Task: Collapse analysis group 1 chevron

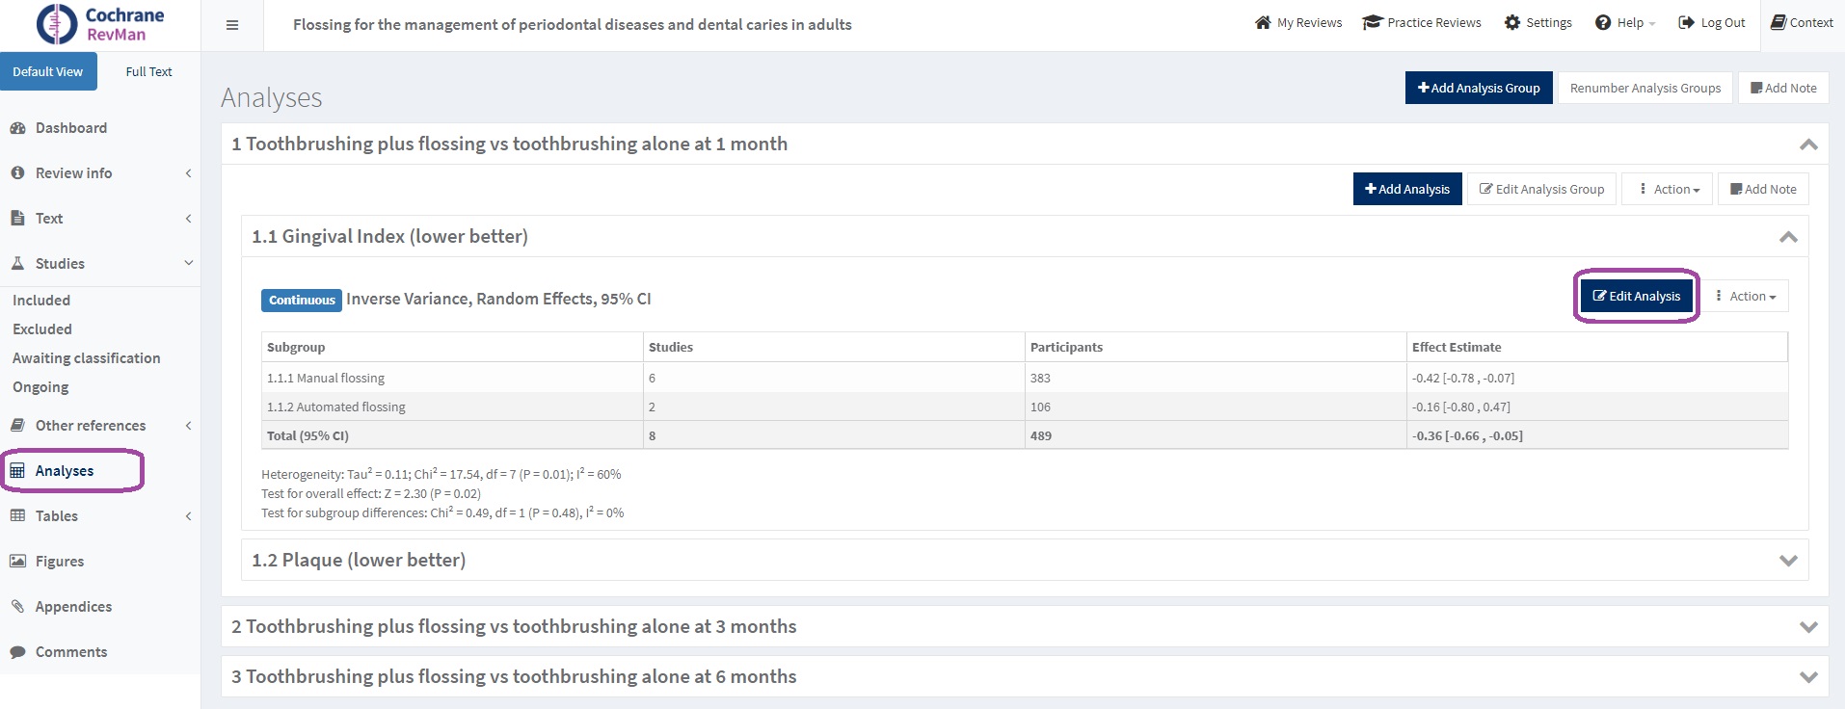Action: coord(1808,144)
